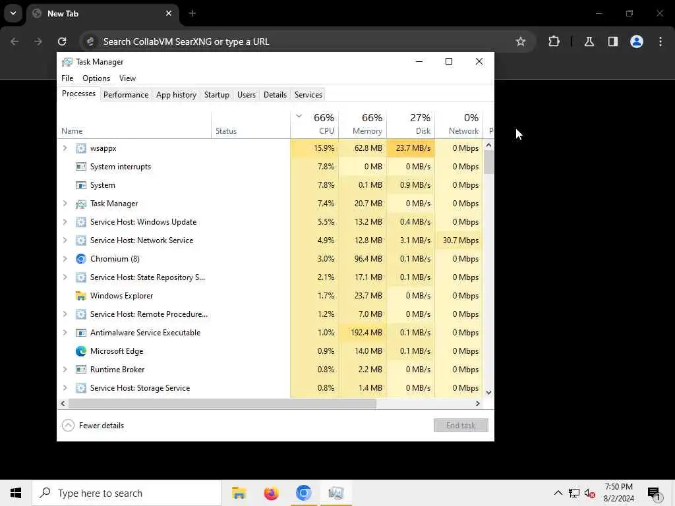This screenshot has height=506, width=675.
Task: Switch to the Details tab
Action: (x=275, y=95)
